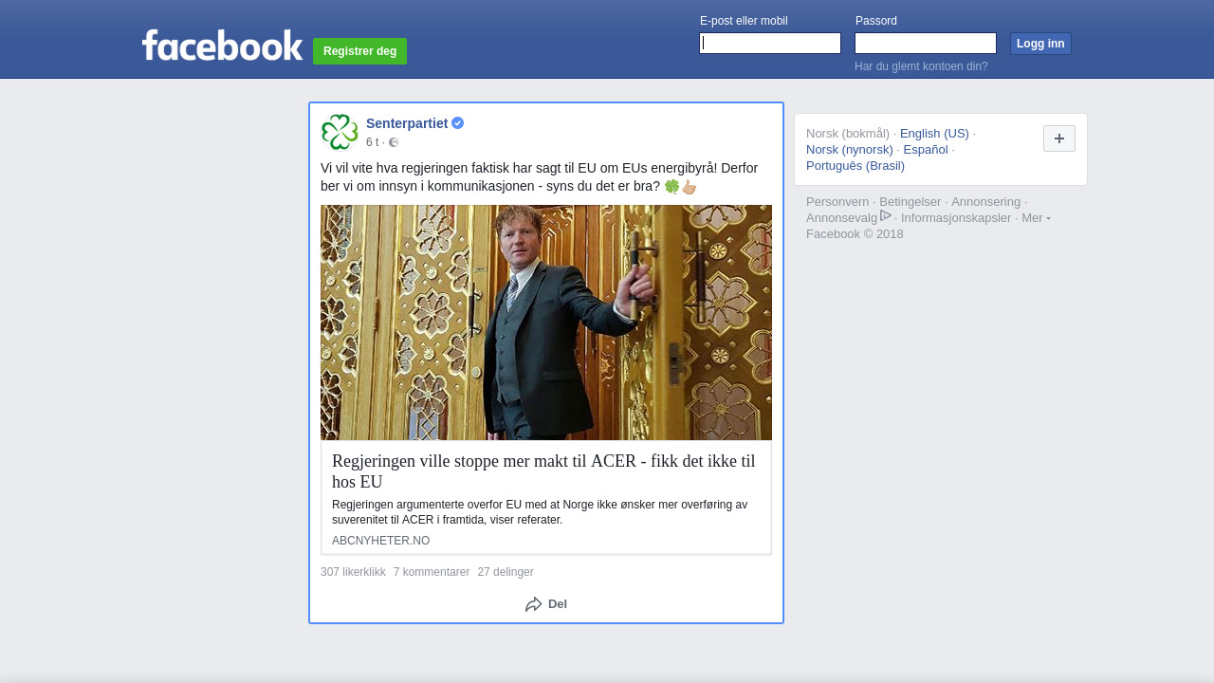Click the 'Facebook © 2018' text

pos(855,234)
